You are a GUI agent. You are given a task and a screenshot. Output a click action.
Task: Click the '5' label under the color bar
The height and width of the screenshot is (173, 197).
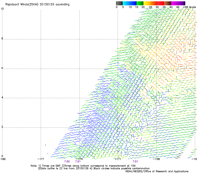[123, 7]
